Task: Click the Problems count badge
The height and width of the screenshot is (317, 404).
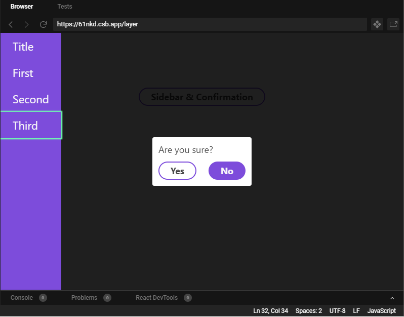Action: pos(107,298)
